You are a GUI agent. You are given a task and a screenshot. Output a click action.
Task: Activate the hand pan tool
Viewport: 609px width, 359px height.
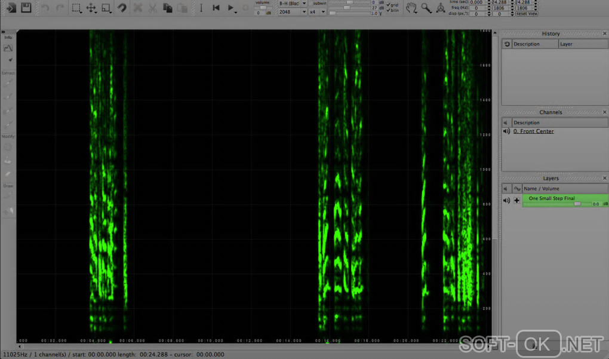(411, 7)
